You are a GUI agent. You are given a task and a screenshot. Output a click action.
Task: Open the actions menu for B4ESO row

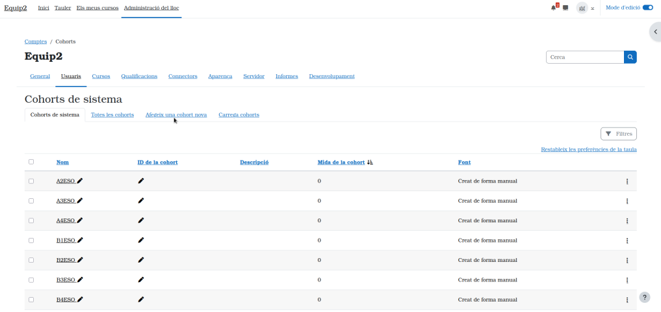click(x=627, y=300)
